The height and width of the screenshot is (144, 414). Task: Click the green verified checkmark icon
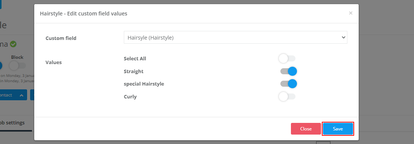click(x=13, y=44)
